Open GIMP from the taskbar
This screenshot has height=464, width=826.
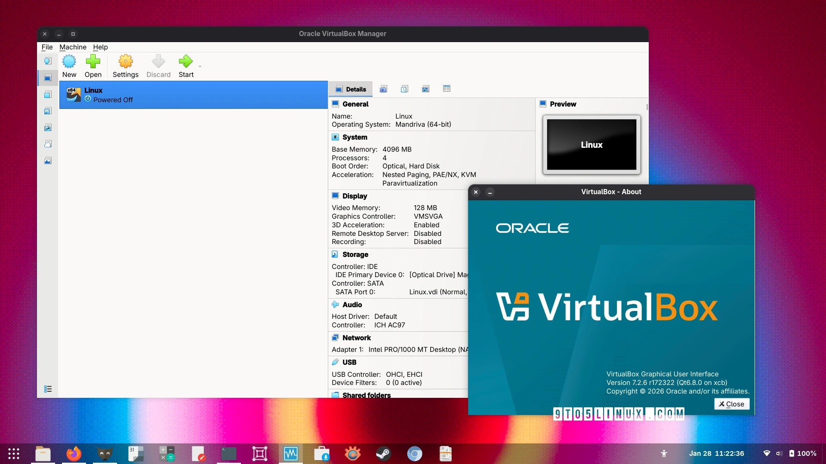coord(105,453)
